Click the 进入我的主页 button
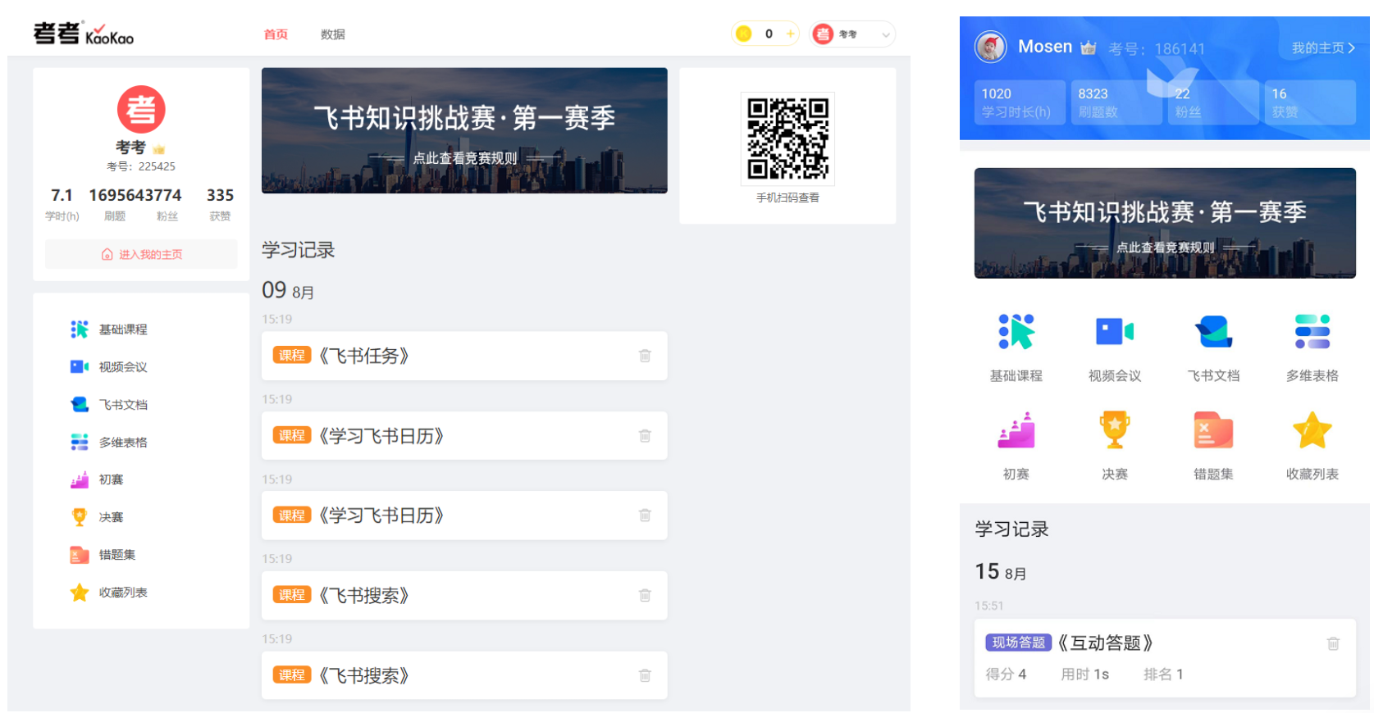 (x=141, y=254)
